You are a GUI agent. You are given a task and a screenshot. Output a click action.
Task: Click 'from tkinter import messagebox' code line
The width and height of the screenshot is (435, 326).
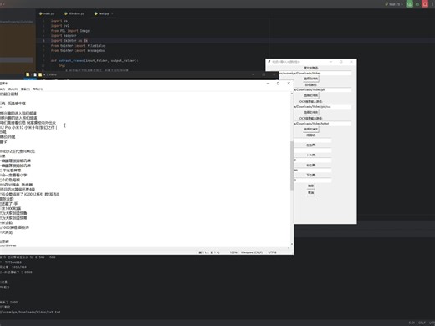(x=78, y=51)
